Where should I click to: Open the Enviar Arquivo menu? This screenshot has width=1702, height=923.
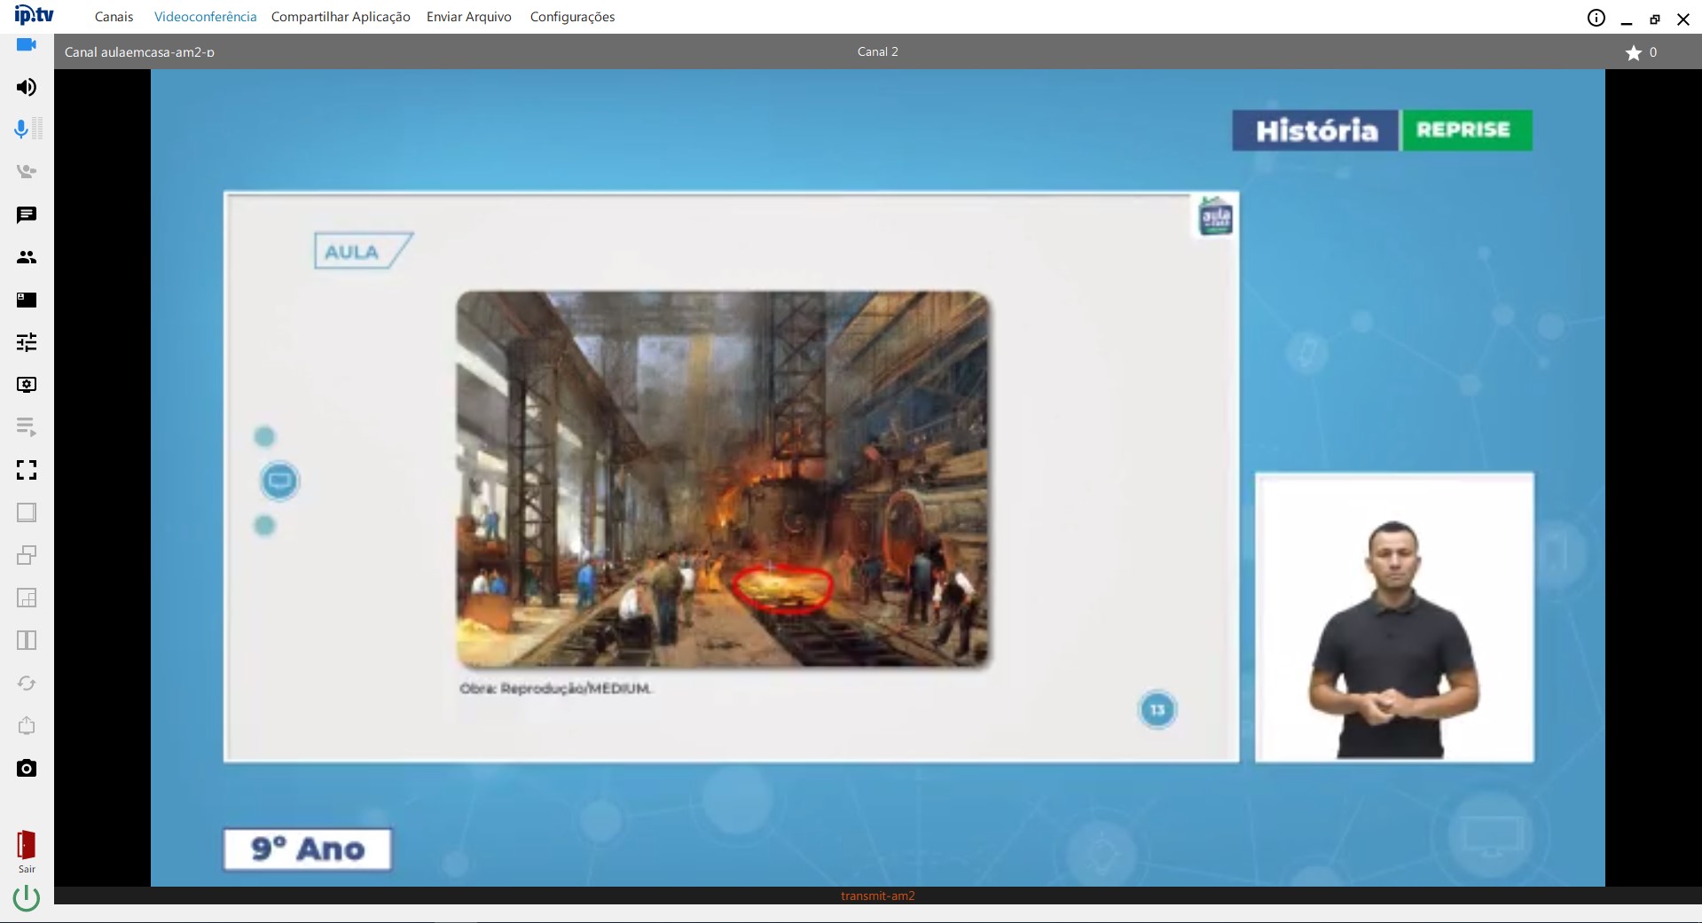pyautogui.click(x=469, y=17)
